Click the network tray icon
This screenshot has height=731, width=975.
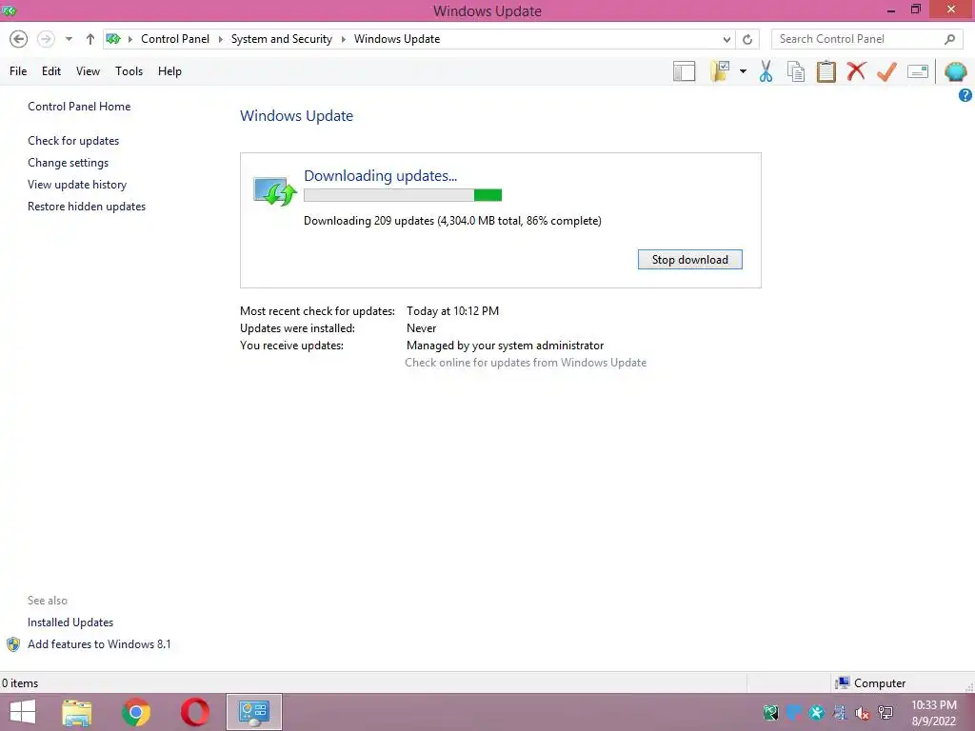coord(885,713)
